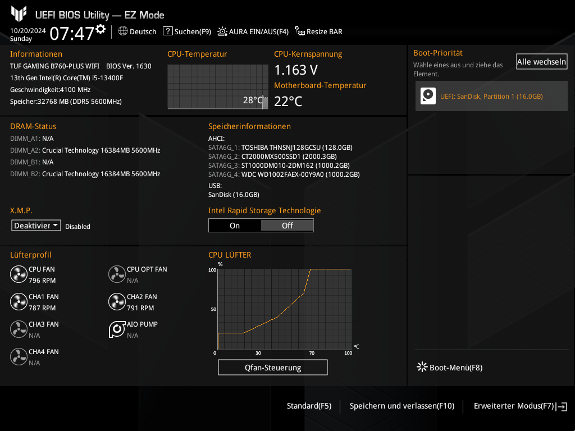Open Boot-Menü(F8)
Viewport: 575px width, 431px height.
(x=456, y=368)
